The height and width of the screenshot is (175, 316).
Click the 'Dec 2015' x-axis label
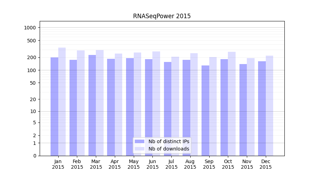click(x=266, y=164)
